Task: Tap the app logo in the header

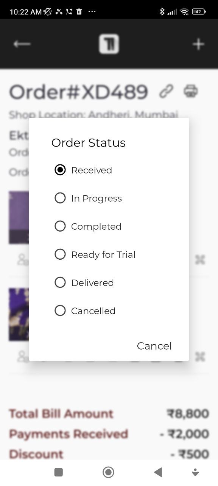Action: tap(109, 44)
